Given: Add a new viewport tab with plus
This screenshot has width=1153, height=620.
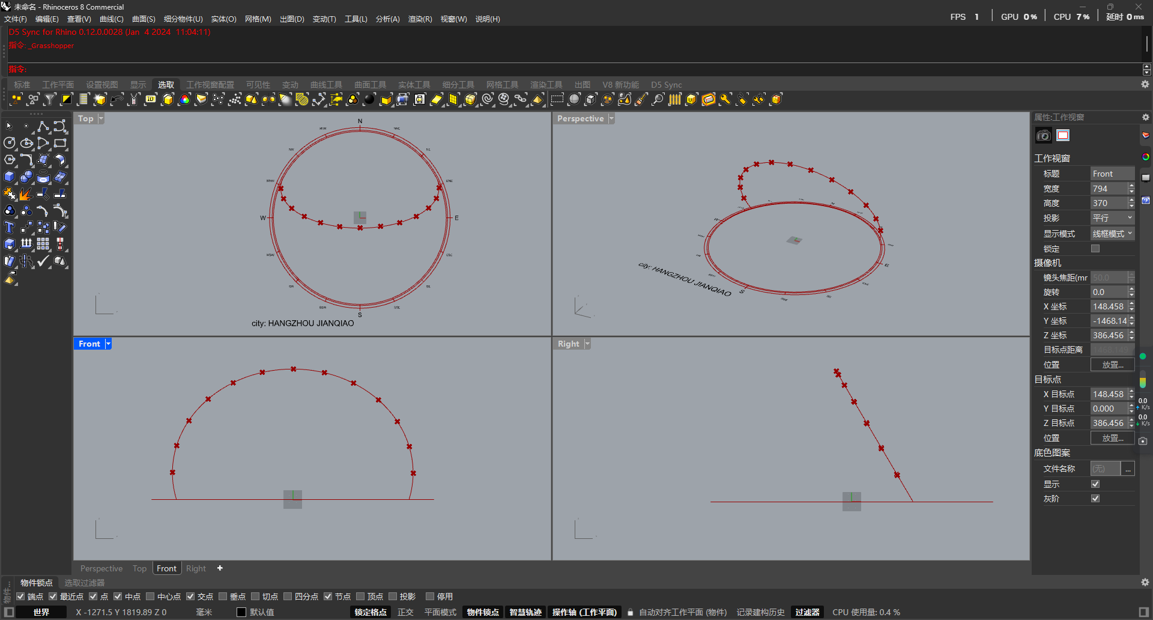Looking at the screenshot, I should click(220, 568).
